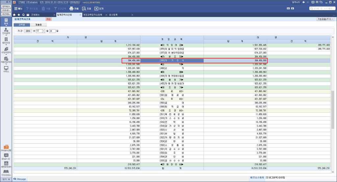Click the magnifier search icon in tab bar

23,15
